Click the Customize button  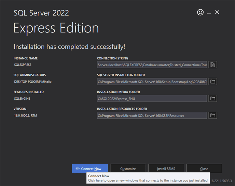pos(128,169)
